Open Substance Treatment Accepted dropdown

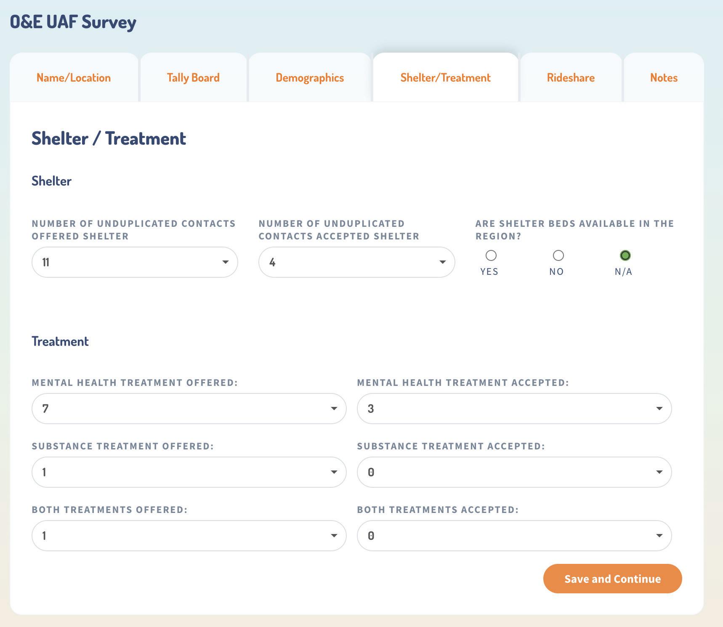coord(514,472)
